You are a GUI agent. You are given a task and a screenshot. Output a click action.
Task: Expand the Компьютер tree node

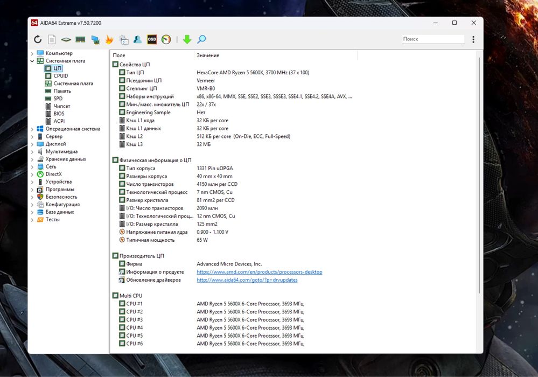click(32, 53)
